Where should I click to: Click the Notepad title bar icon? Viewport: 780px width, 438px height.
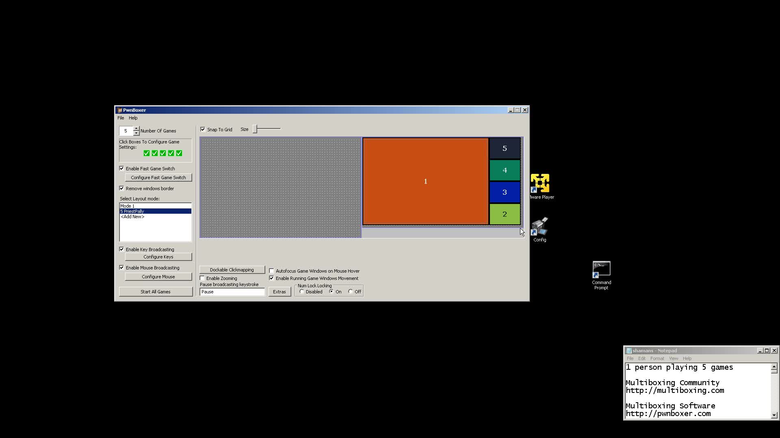click(629, 351)
